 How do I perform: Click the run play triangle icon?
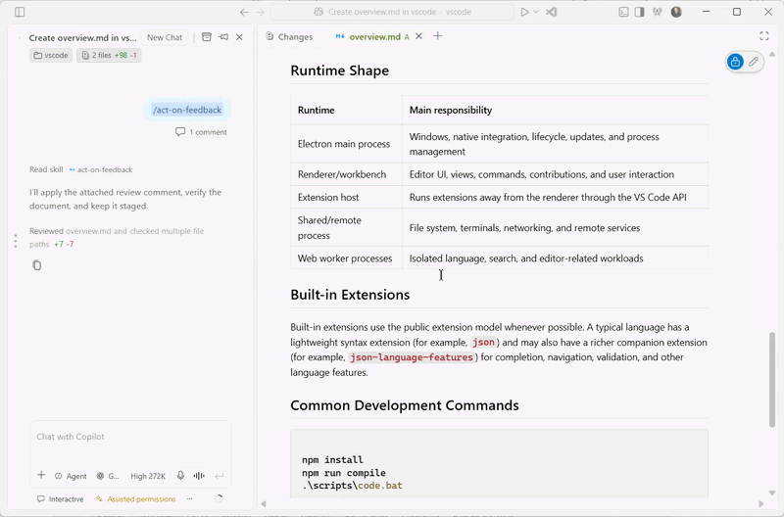524,12
